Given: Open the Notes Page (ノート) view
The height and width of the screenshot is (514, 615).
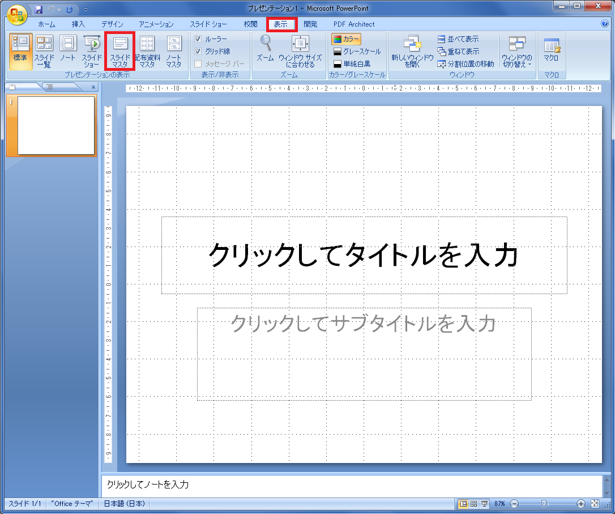Looking at the screenshot, I should (x=68, y=50).
